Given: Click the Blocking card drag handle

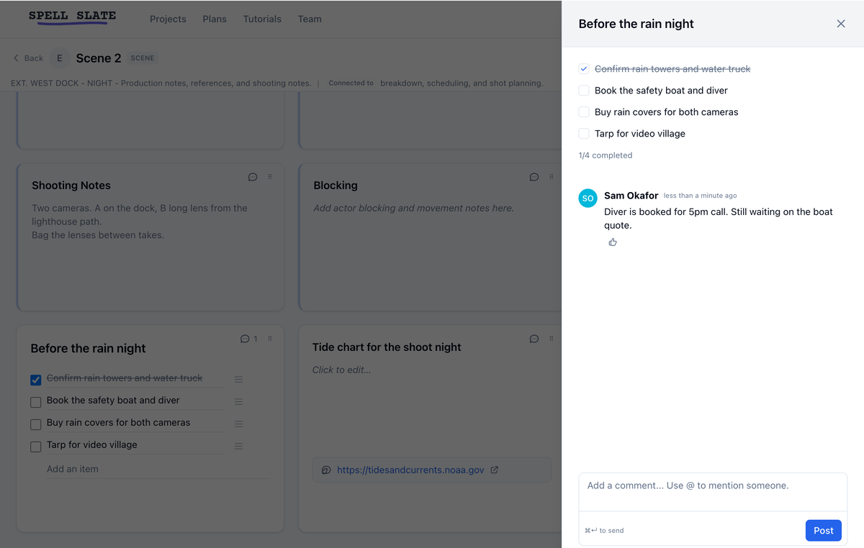Looking at the screenshot, I should click(552, 177).
